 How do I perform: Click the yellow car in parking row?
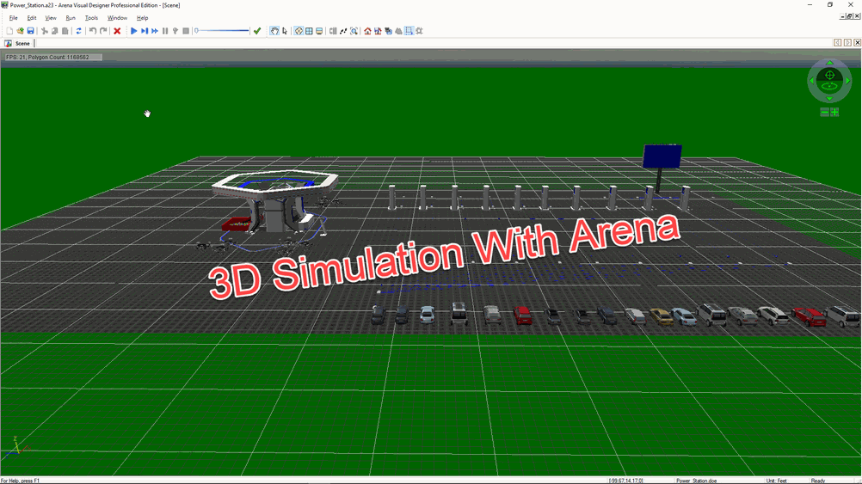[661, 316]
